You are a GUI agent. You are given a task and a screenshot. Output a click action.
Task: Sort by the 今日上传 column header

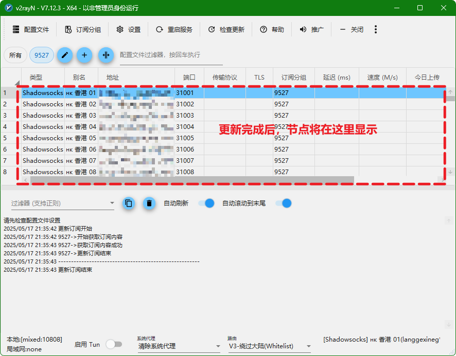(427, 77)
